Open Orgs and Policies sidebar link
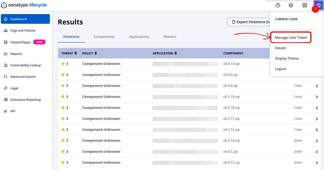The width and height of the screenshot is (324, 170). pos(23,31)
